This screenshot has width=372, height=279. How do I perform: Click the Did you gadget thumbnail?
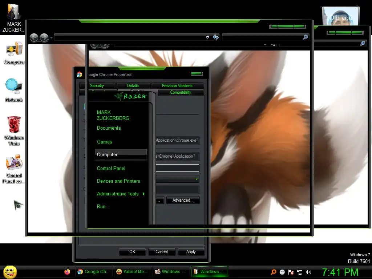point(341,16)
